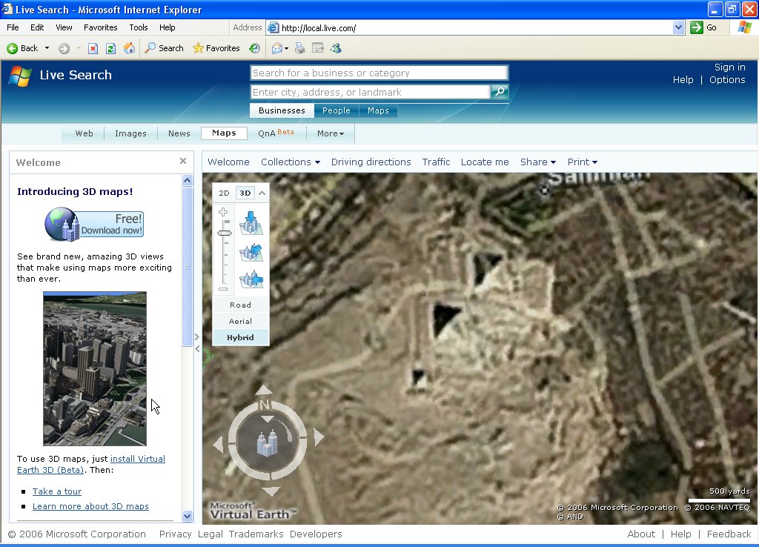This screenshot has height=547, width=759.
Task: Click the buildings icon in compass center
Action: [267, 443]
